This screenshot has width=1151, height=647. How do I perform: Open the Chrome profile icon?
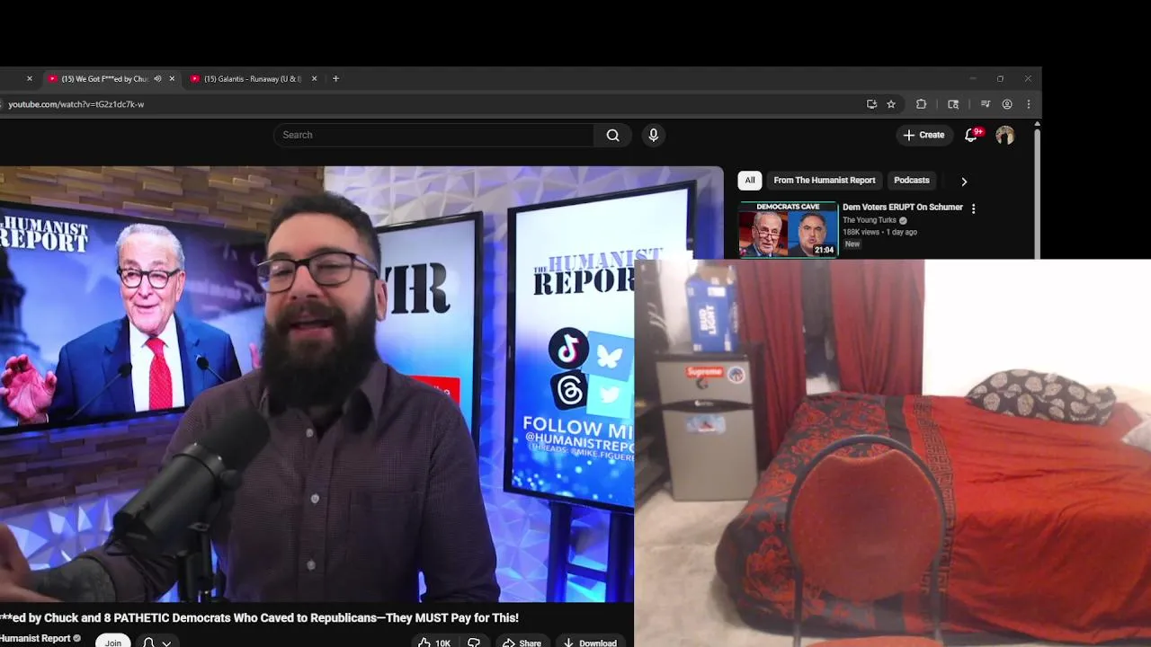[x=1007, y=104]
